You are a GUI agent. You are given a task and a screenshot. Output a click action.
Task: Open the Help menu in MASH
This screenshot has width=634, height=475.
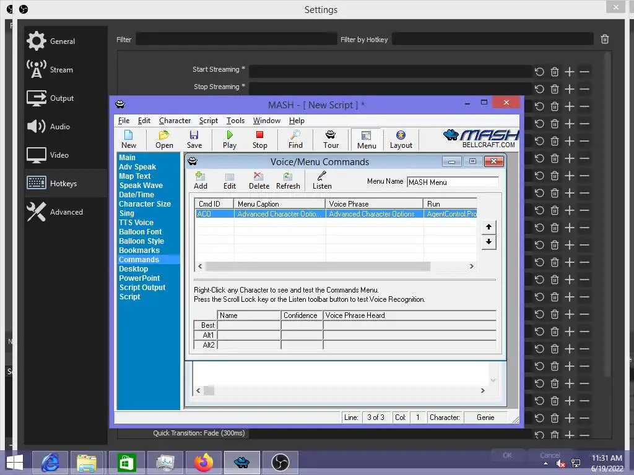click(x=297, y=121)
